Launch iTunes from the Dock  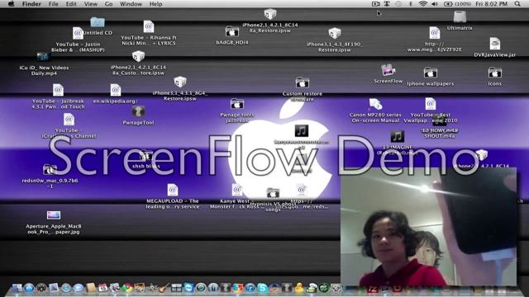coord(250,288)
